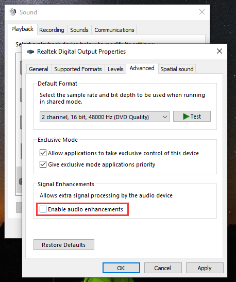Open the Levels tab
This screenshot has height=282, width=236.
(115, 69)
